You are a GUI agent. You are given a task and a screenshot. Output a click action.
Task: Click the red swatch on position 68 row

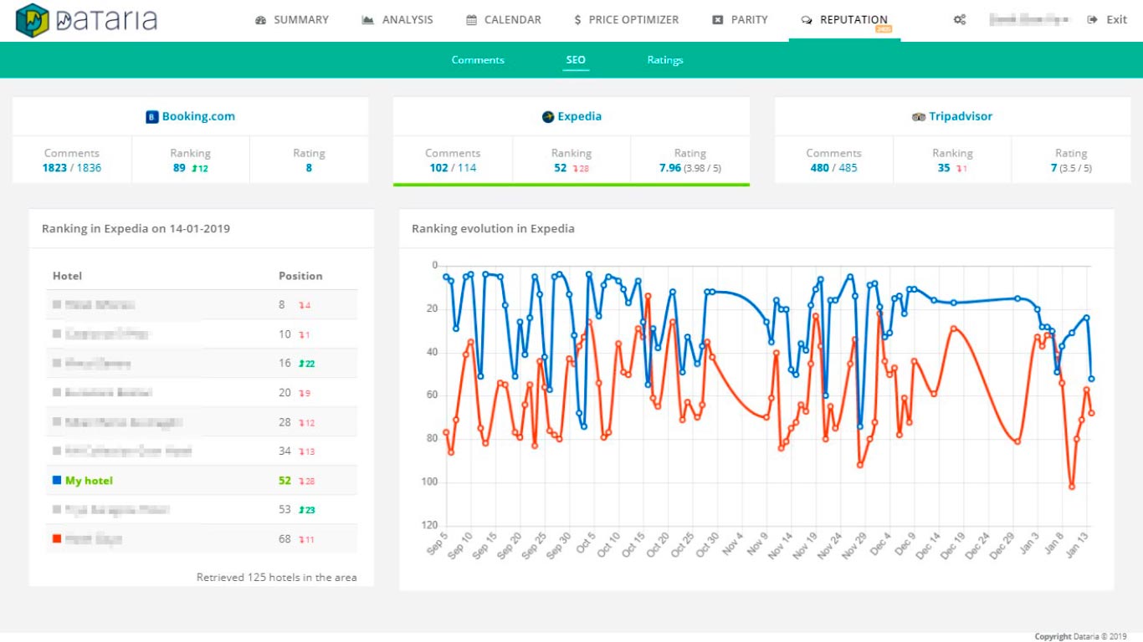click(57, 539)
